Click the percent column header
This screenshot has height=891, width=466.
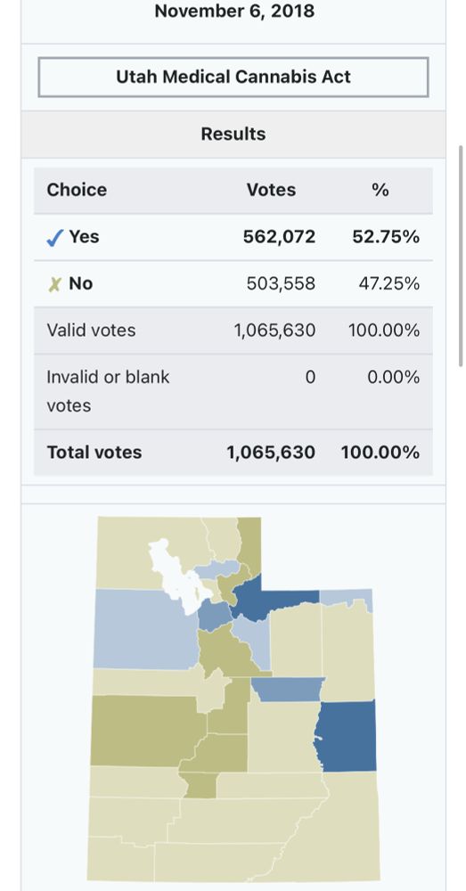pyautogui.click(x=380, y=189)
